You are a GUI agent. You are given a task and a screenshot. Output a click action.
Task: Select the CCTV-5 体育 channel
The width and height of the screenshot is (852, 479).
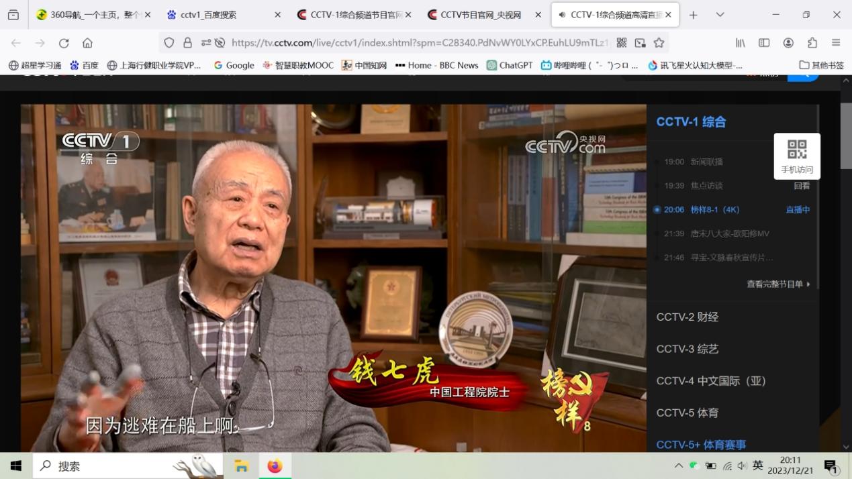[x=688, y=413]
